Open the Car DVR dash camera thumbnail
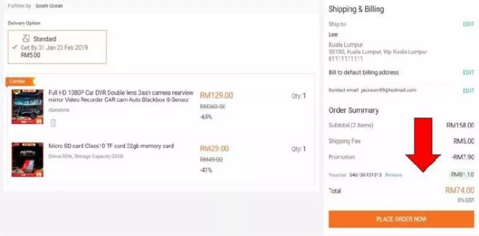 pos(28,107)
